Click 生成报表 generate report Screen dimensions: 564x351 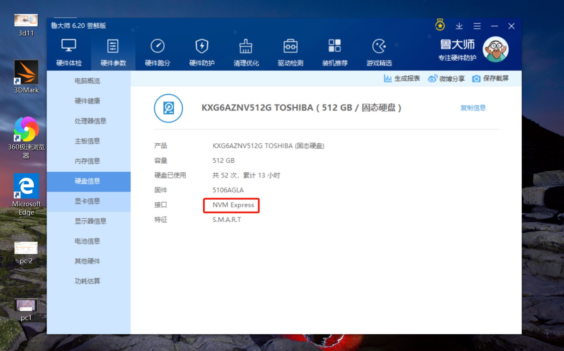[402, 79]
